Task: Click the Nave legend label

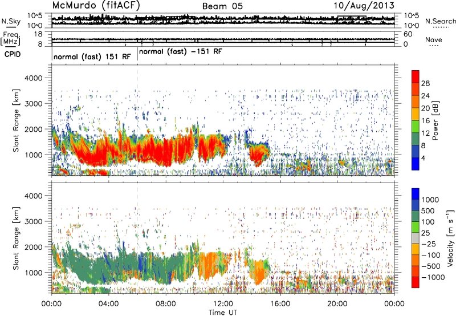Action: pos(434,39)
